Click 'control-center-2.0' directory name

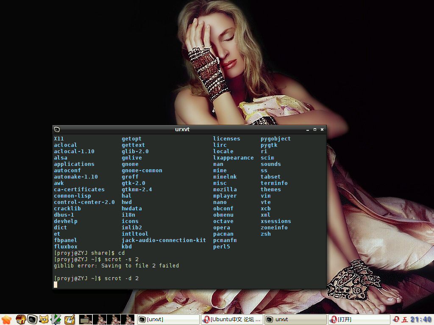84,202
